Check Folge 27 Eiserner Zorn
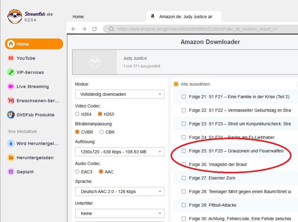The height and width of the screenshot is (222, 298). tap(184, 178)
